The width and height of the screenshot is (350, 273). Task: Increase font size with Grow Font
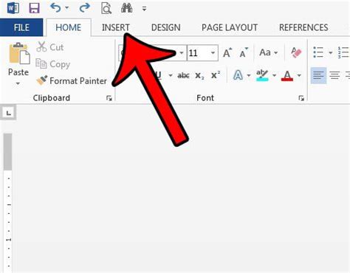(227, 52)
